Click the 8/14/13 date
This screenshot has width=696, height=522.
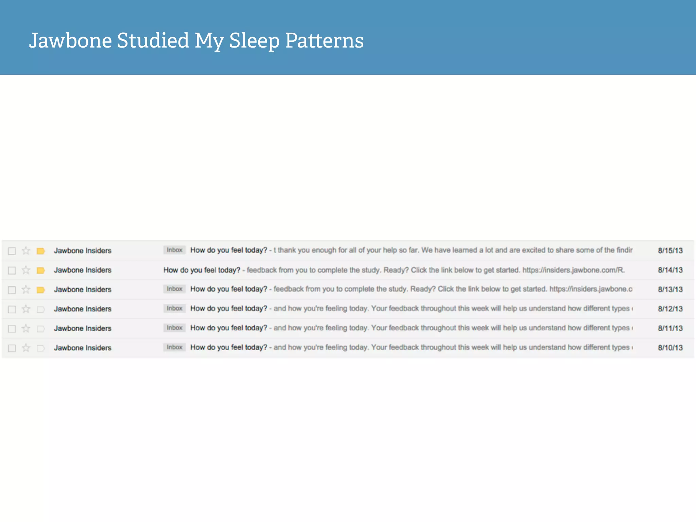670,270
